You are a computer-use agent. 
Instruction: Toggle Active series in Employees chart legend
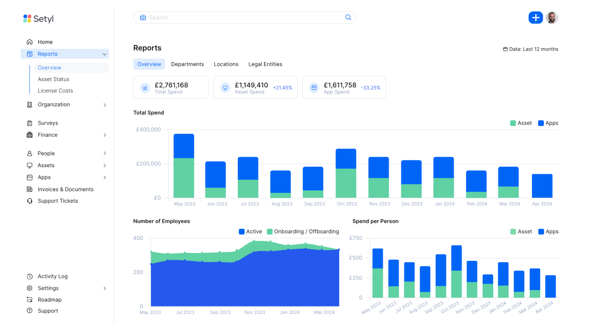tap(250, 232)
